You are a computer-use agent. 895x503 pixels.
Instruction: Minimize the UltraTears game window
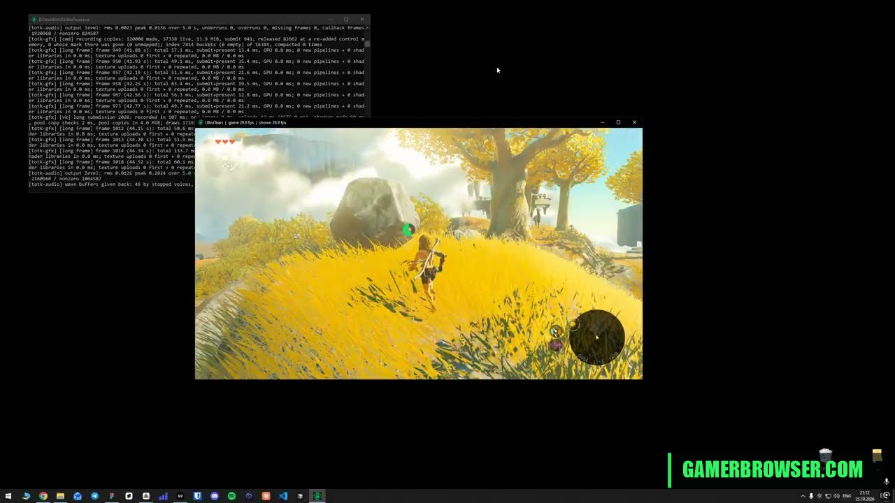point(603,122)
